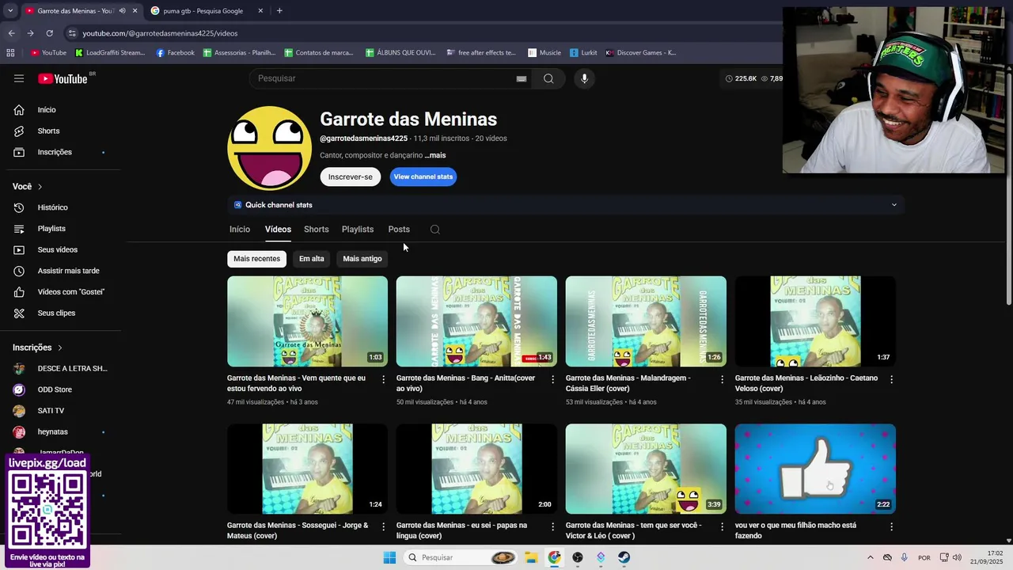Open Steam from the taskbar

pyautogui.click(x=624, y=557)
